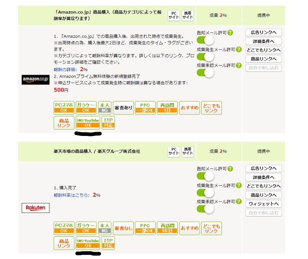Open Amazon 商品リンクへ button
Screen dimensions: 308x259
[x=264, y=59]
